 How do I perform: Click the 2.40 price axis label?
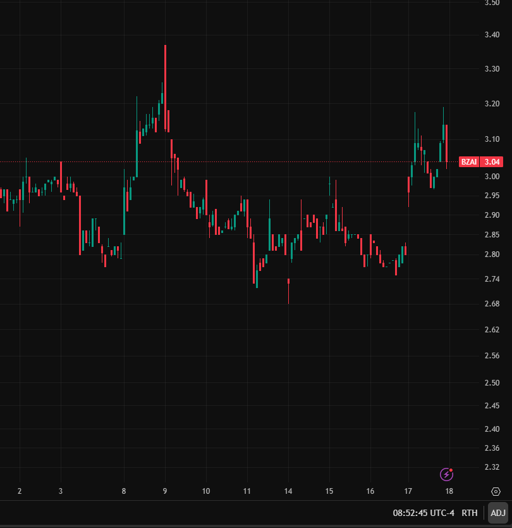[492, 429]
